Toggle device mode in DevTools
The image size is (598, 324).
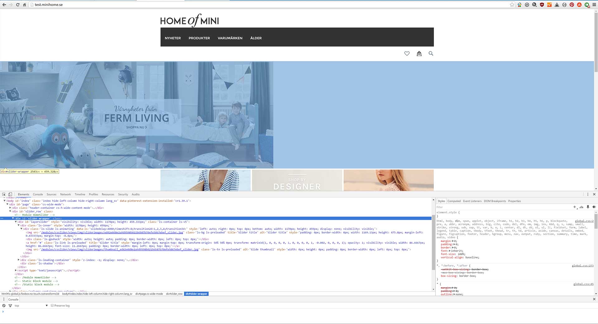click(x=10, y=194)
